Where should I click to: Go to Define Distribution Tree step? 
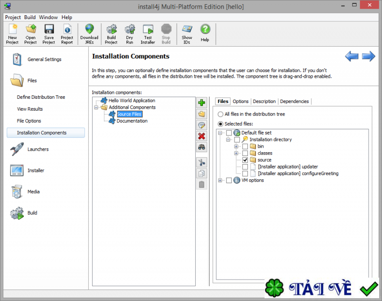[41, 97]
